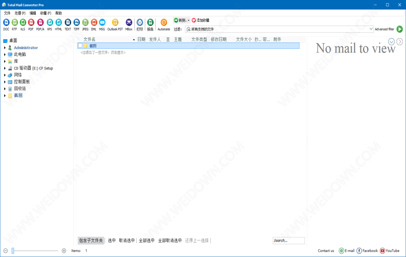
Task: Toggle the 包含子文件夹 option
Action: [91, 241]
